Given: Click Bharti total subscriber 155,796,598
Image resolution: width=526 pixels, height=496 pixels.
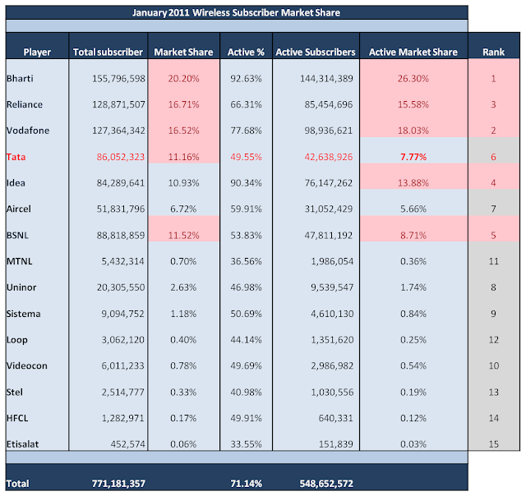Looking at the screenshot, I should 118,78.
